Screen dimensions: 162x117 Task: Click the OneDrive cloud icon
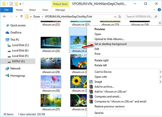point(7,33)
